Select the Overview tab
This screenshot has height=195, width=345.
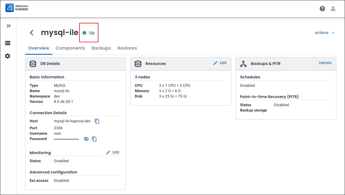(39, 48)
